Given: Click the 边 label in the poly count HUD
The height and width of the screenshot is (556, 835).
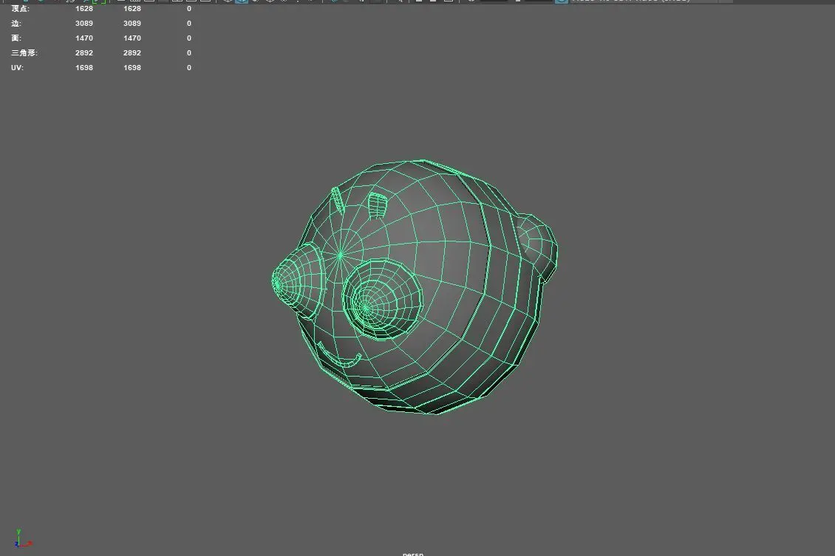Looking at the screenshot, I should coord(16,24).
